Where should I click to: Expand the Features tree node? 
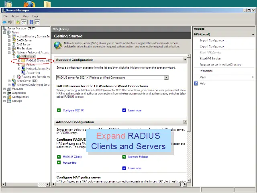[x=4, y=88]
